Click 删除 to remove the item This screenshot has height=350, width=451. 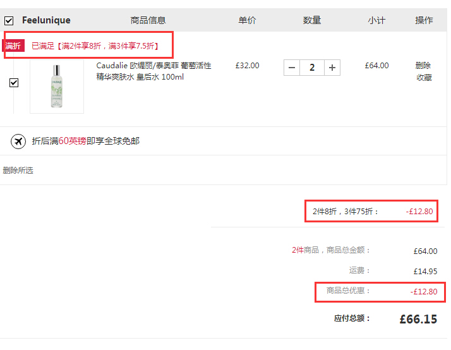(423, 66)
